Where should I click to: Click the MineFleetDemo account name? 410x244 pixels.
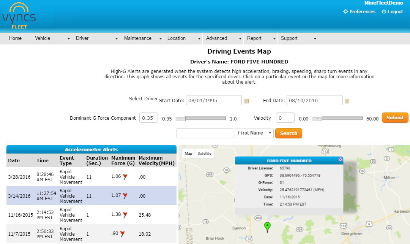point(383,3)
